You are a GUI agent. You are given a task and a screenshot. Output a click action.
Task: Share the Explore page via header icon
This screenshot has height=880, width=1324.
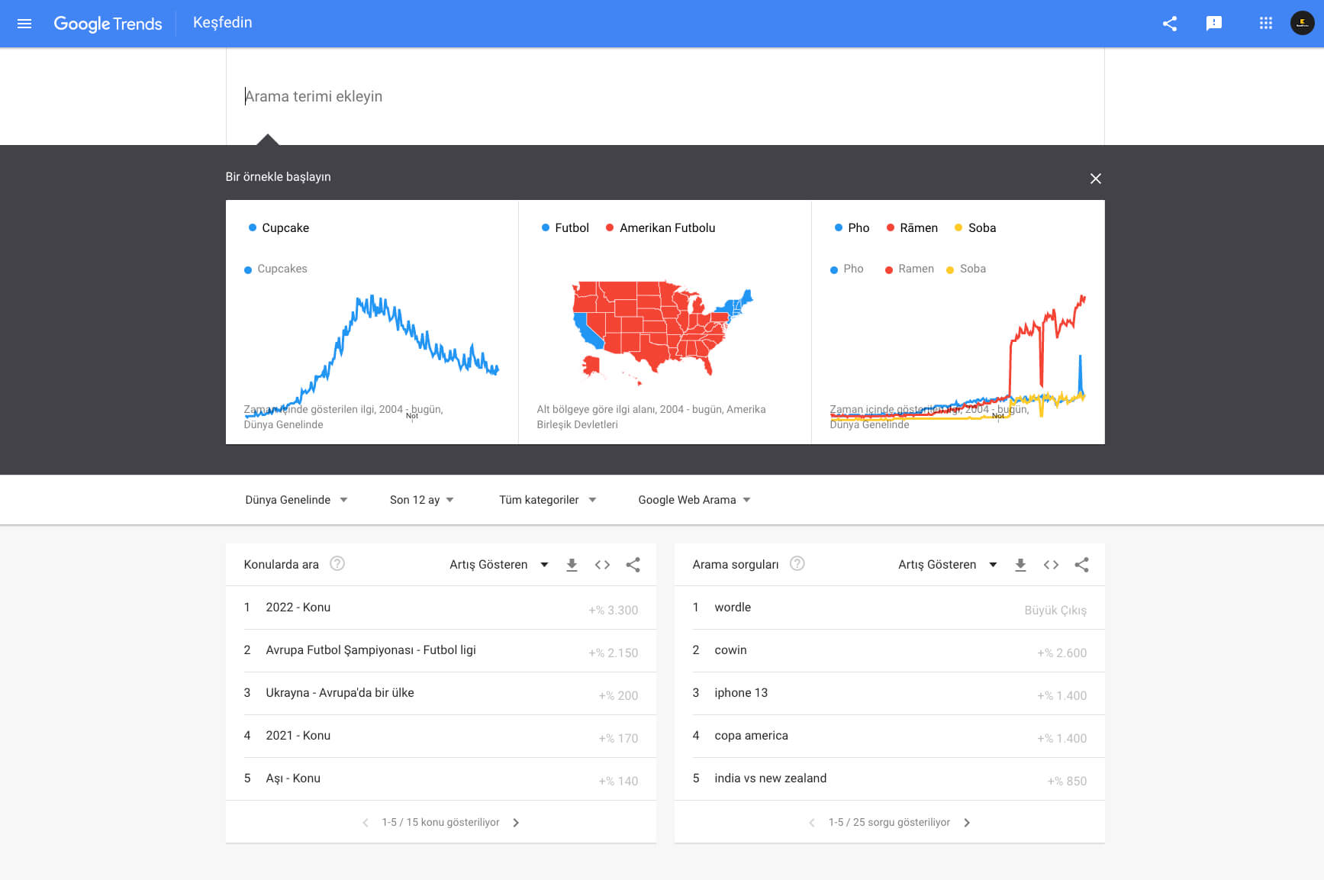tap(1170, 24)
